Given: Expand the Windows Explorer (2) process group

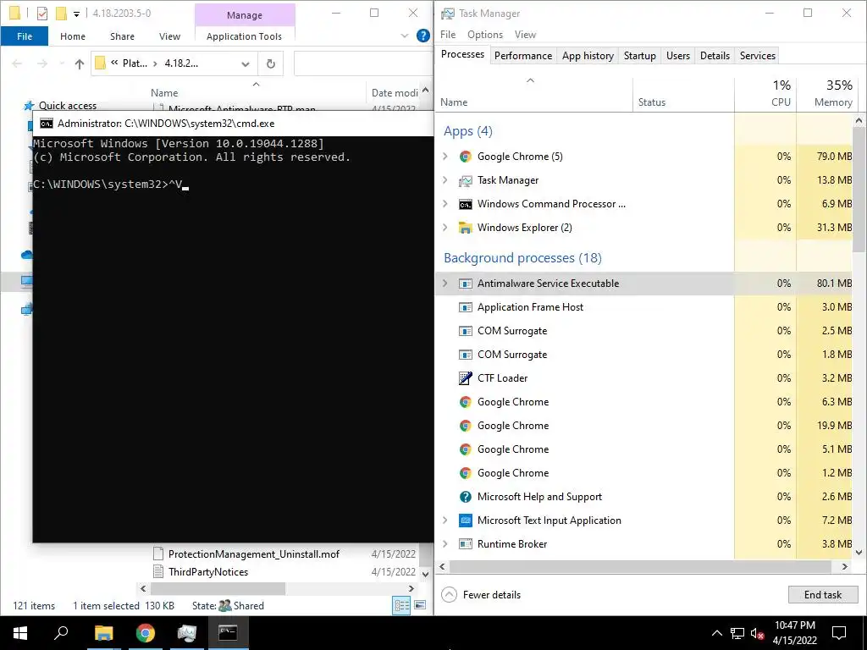Looking at the screenshot, I should coord(445,228).
